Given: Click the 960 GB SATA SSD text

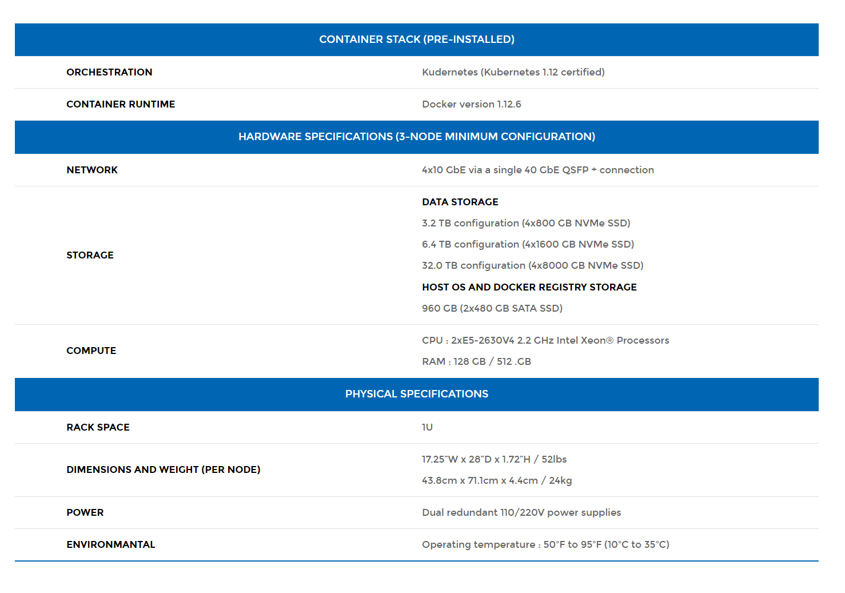Looking at the screenshot, I should click(x=492, y=308).
